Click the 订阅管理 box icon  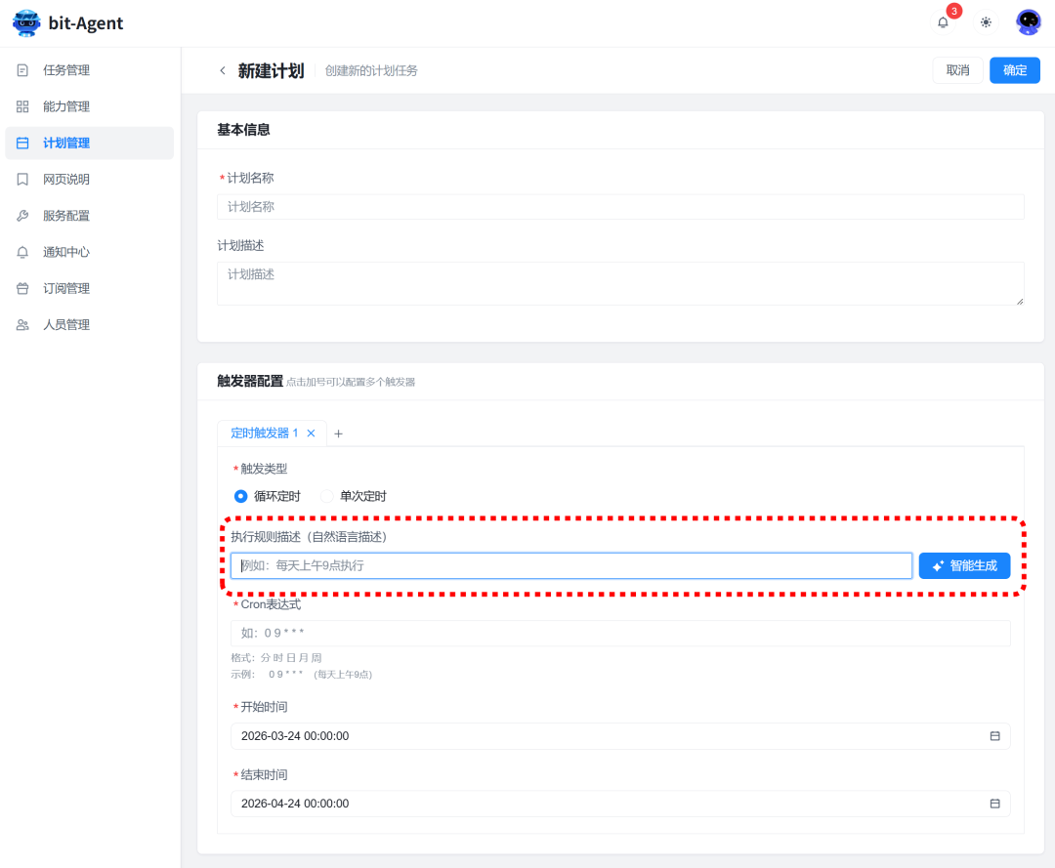point(22,288)
